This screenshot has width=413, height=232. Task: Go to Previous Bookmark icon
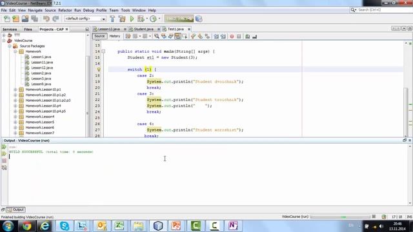click(194, 36)
